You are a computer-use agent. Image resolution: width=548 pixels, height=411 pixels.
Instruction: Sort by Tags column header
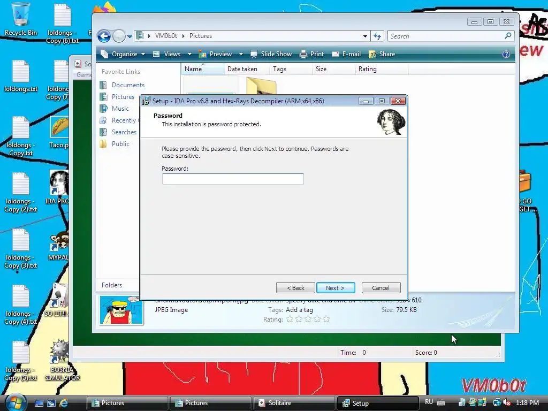point(291,69)
